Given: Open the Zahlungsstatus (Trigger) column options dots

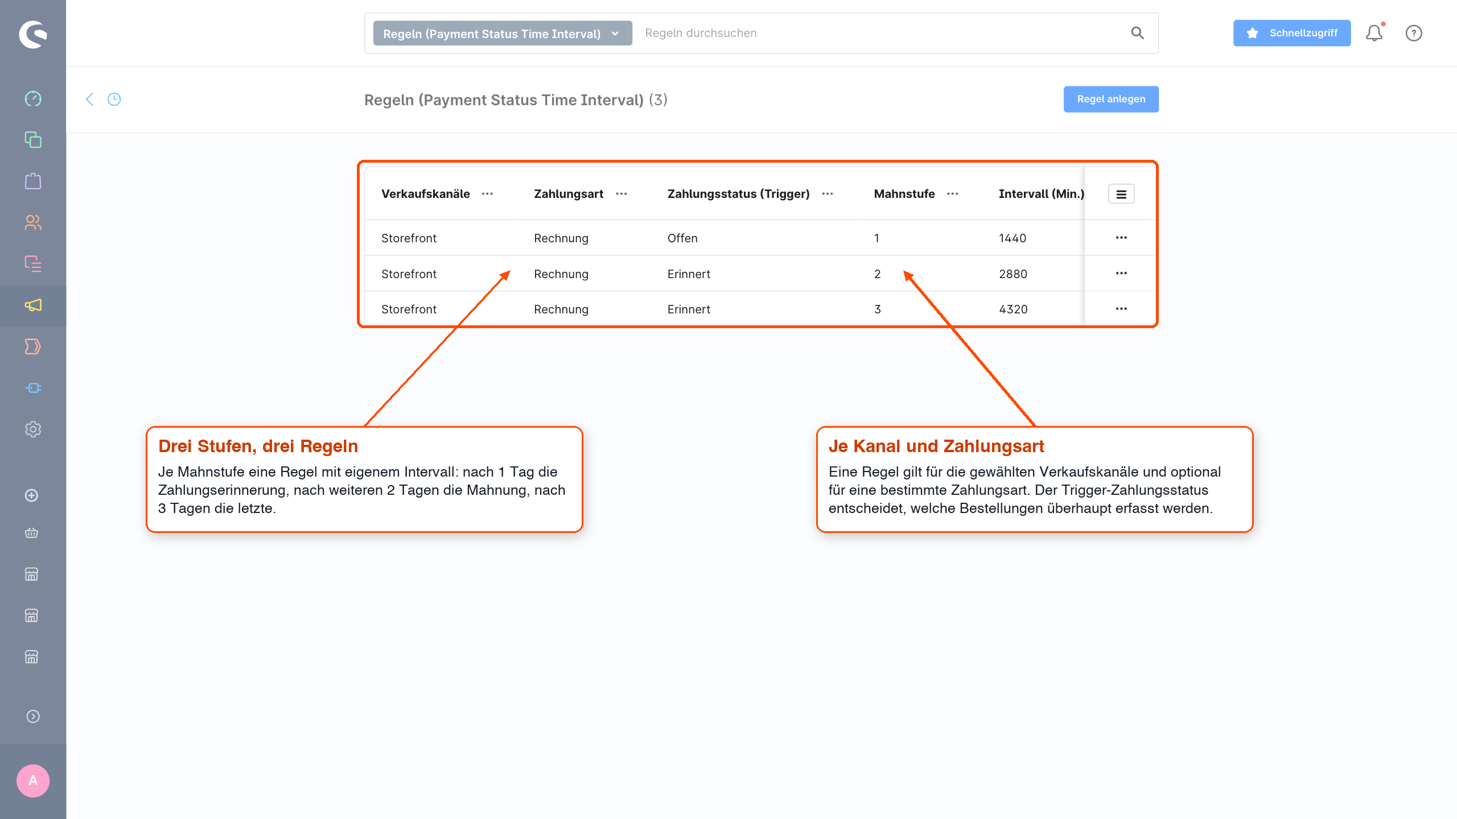Looking at the screenshot, I should coord(828,194).
